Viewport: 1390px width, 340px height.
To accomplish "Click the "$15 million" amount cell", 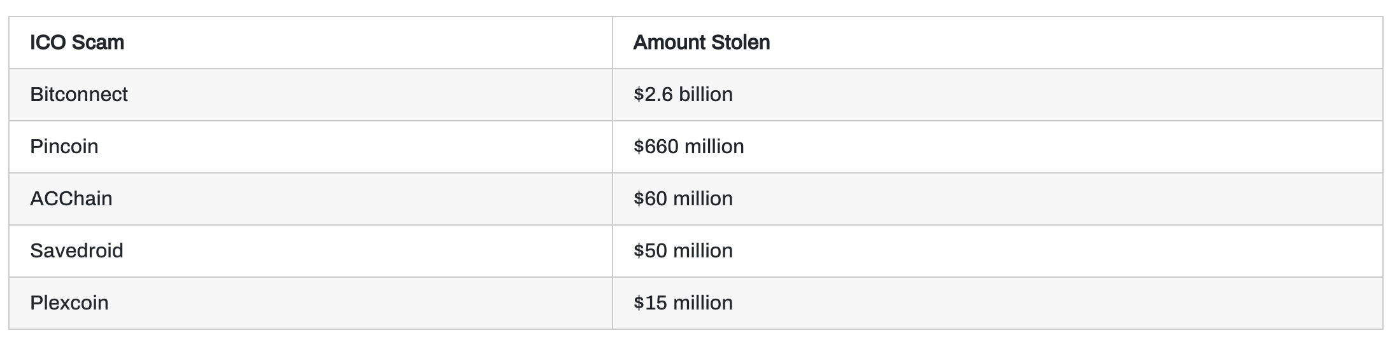I will [683, 303].
